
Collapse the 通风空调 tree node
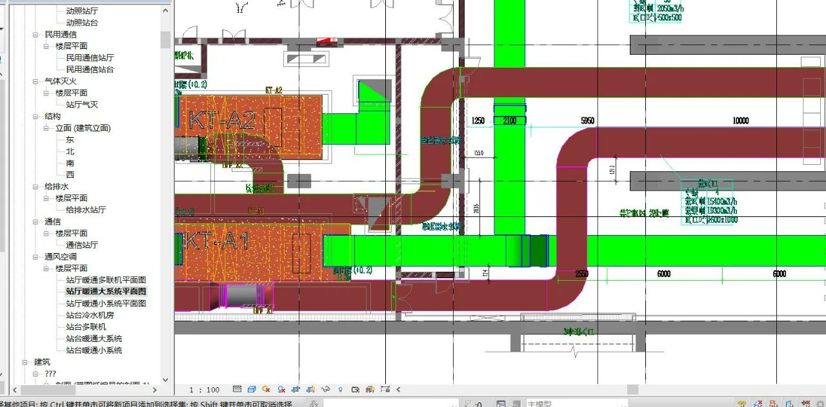[36, 257]
